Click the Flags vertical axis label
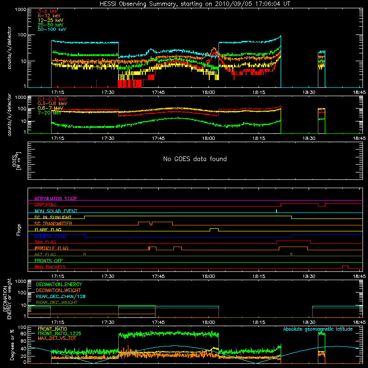Screen dimensions: 368x368 tap(18, 230)
